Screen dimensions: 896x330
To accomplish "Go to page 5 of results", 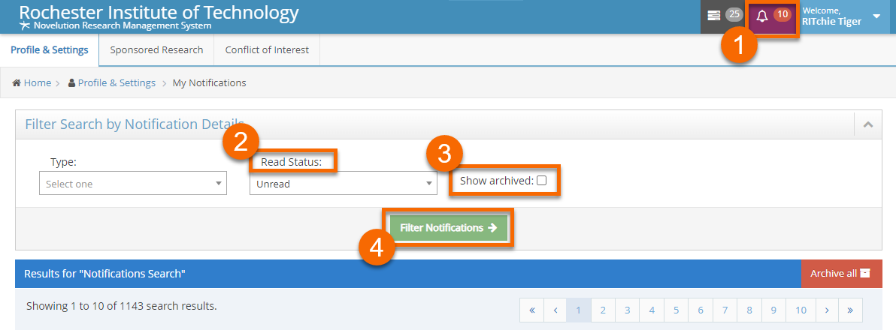I will coord(676,310).
